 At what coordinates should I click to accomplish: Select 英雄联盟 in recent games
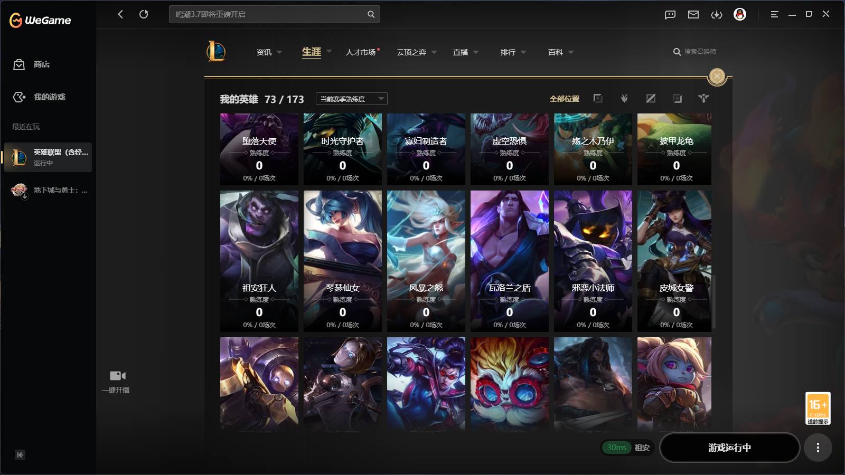(x=48, y=157)
